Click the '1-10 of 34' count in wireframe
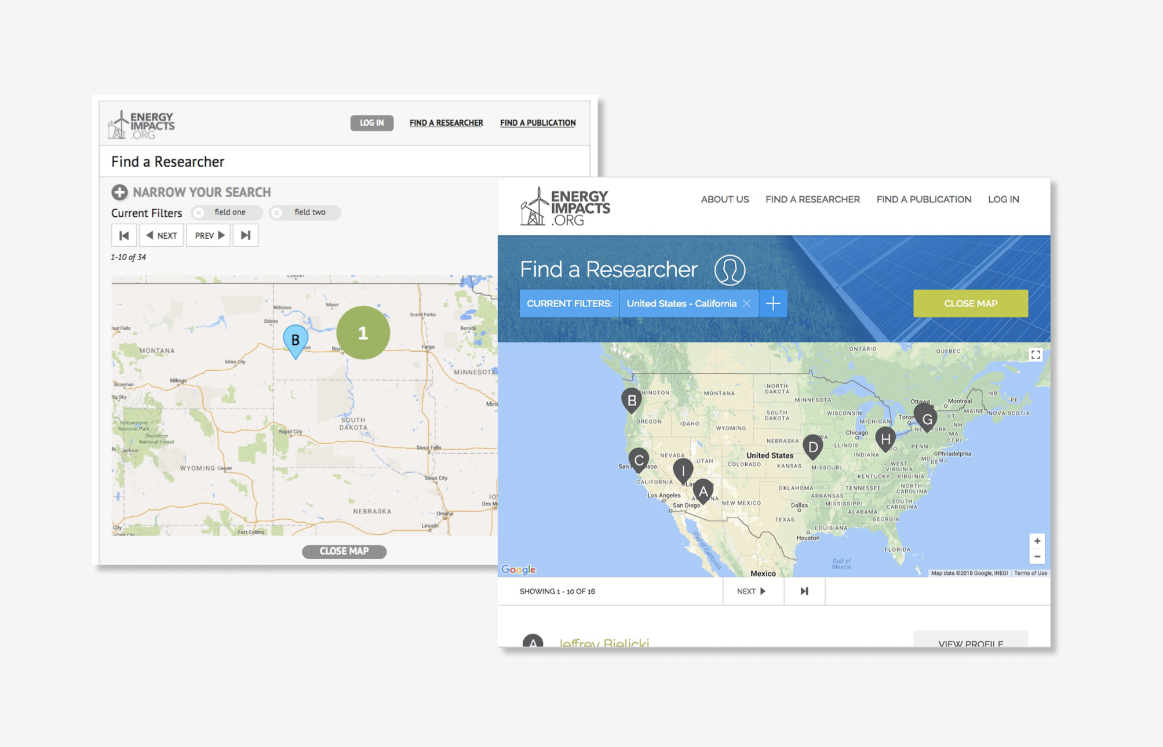 (x=128, y=257)
